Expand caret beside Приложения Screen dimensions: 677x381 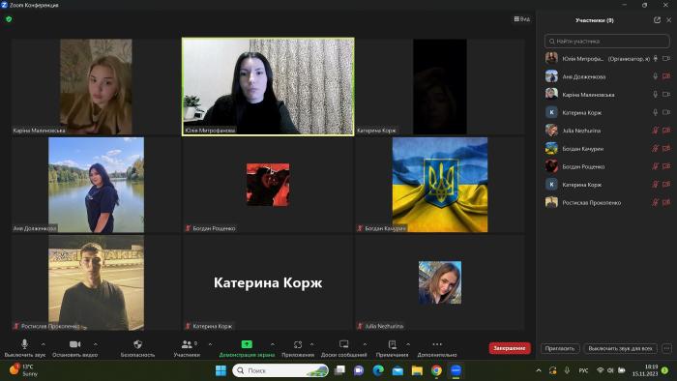(312, 344)
